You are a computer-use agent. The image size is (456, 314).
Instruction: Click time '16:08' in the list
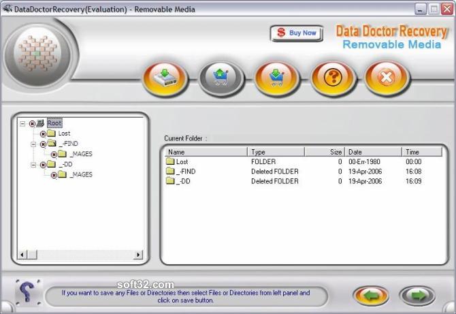coord(414,172)
